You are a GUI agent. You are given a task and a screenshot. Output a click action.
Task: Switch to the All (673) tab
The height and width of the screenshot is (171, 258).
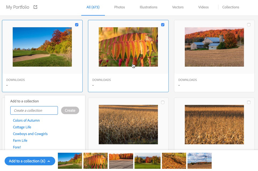93,7
